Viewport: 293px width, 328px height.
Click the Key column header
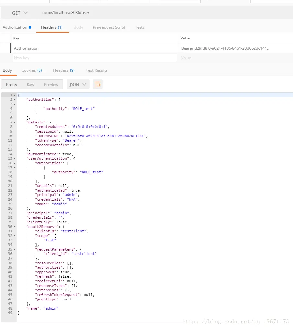[16, 38]
